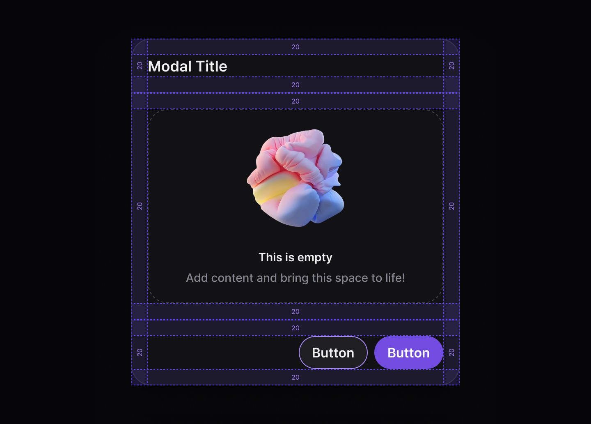Click the 20 label right of the purple Button

(x=451, y=353)
